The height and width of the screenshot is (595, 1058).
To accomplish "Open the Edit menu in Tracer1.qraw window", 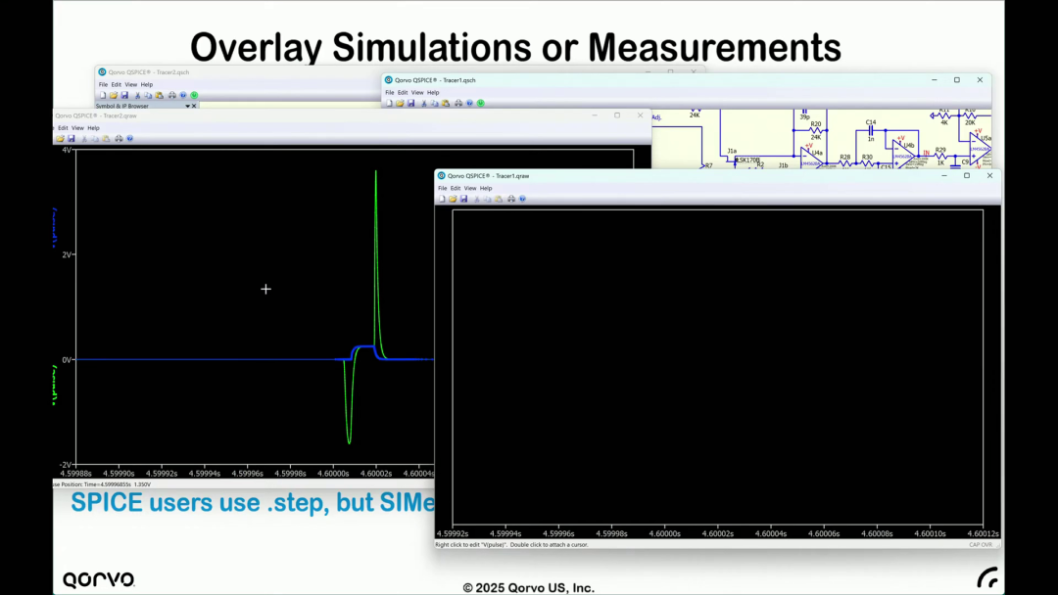I will (456, 189).
